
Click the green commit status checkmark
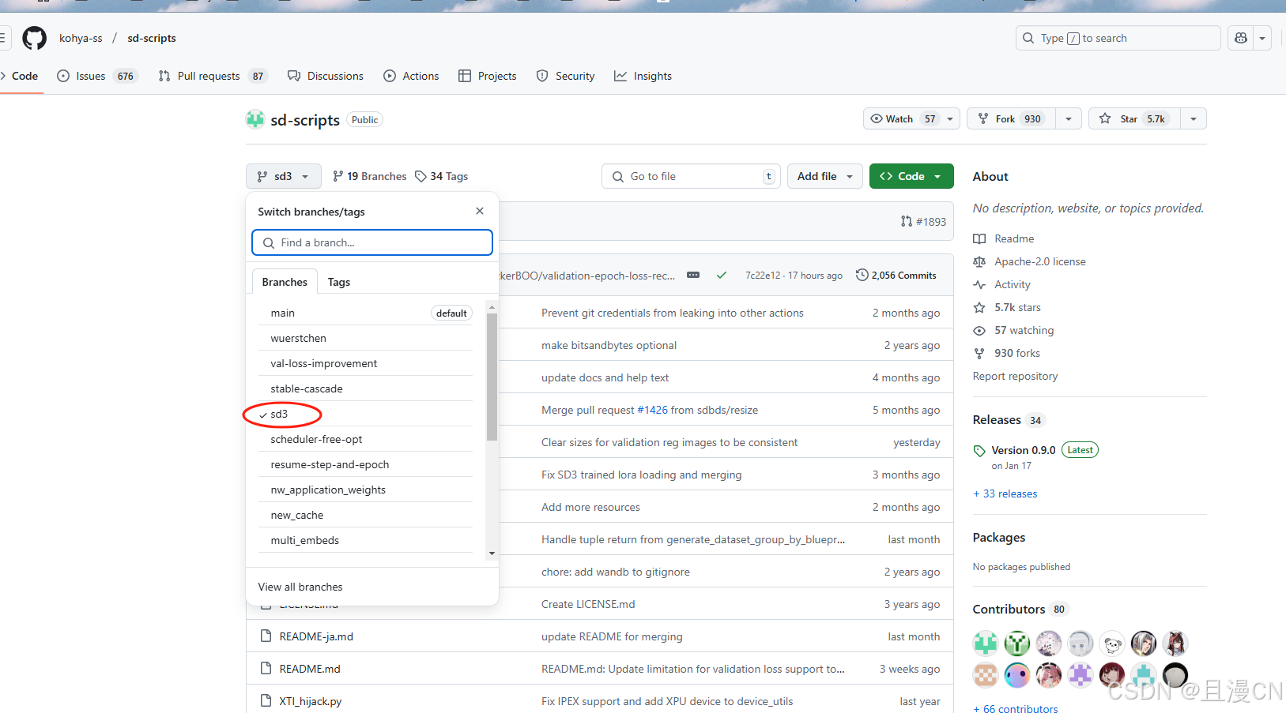[x=721, y=276]
